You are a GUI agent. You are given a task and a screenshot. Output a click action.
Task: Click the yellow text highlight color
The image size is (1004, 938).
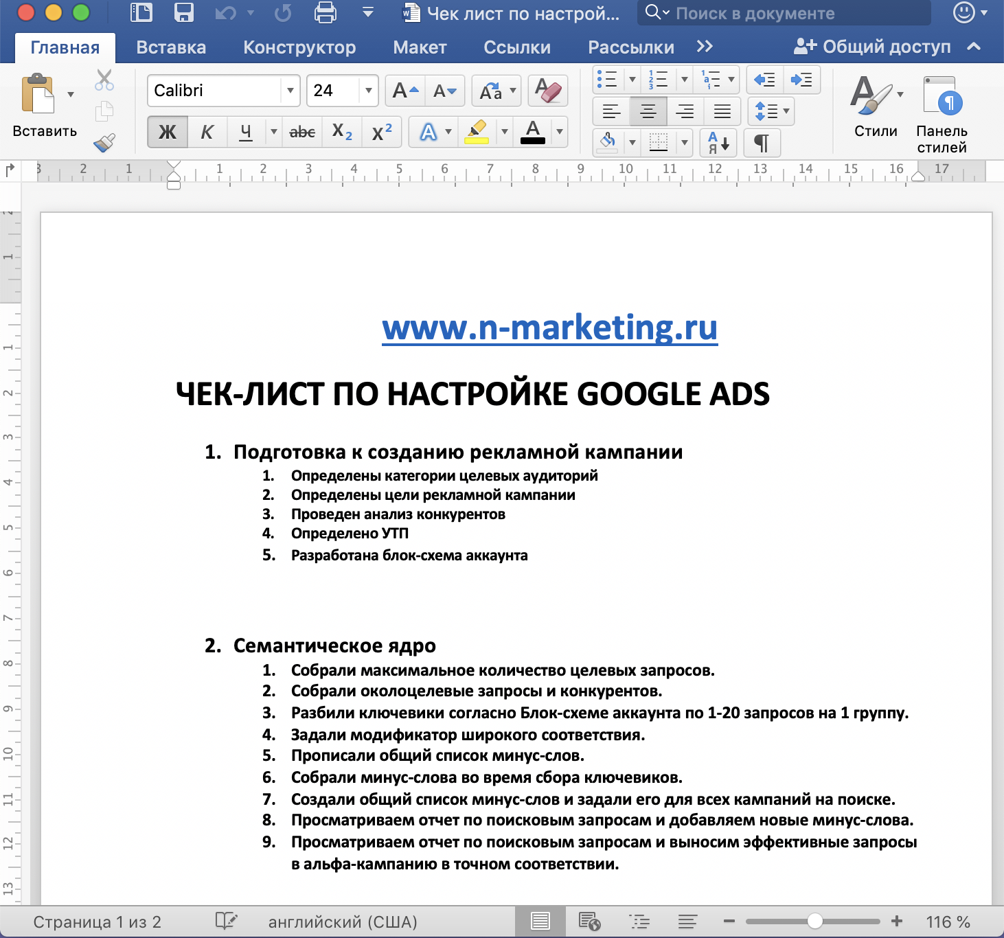[477, 131]
